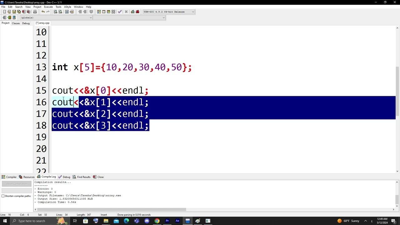This screenshot has height=225, width=400.
Task: Open the Edit menu
Action: point(10,7)
